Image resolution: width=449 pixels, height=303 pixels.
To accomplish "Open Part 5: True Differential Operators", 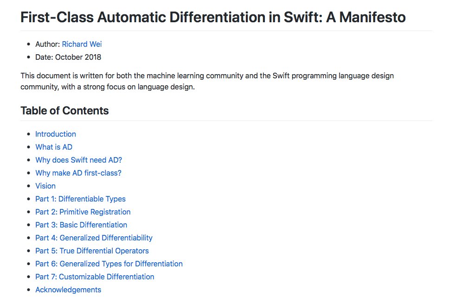I will (92, 251).
